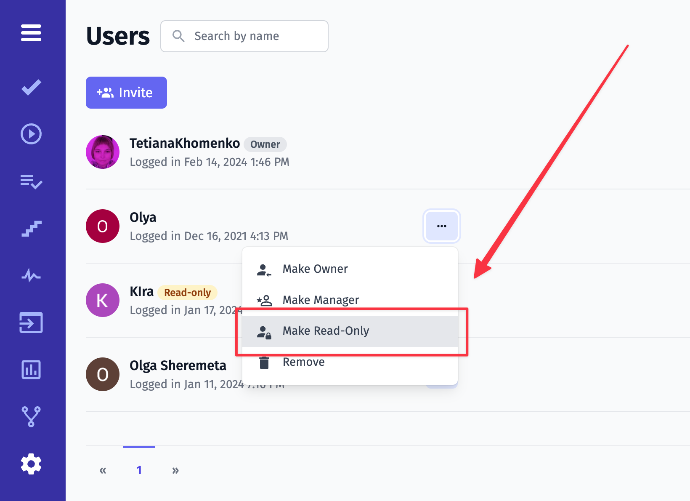Viewport: 690px width, 501px height.
Task: Open the Pulse activity icon in sidebar
Action: pos(31,276)
